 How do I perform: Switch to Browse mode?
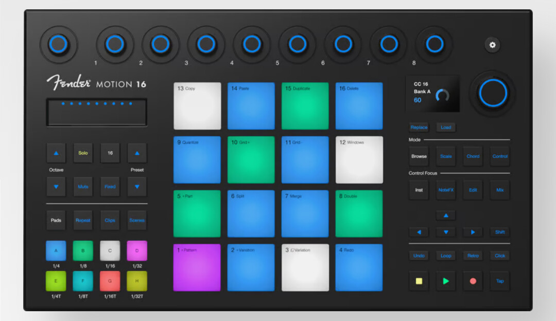419,156
